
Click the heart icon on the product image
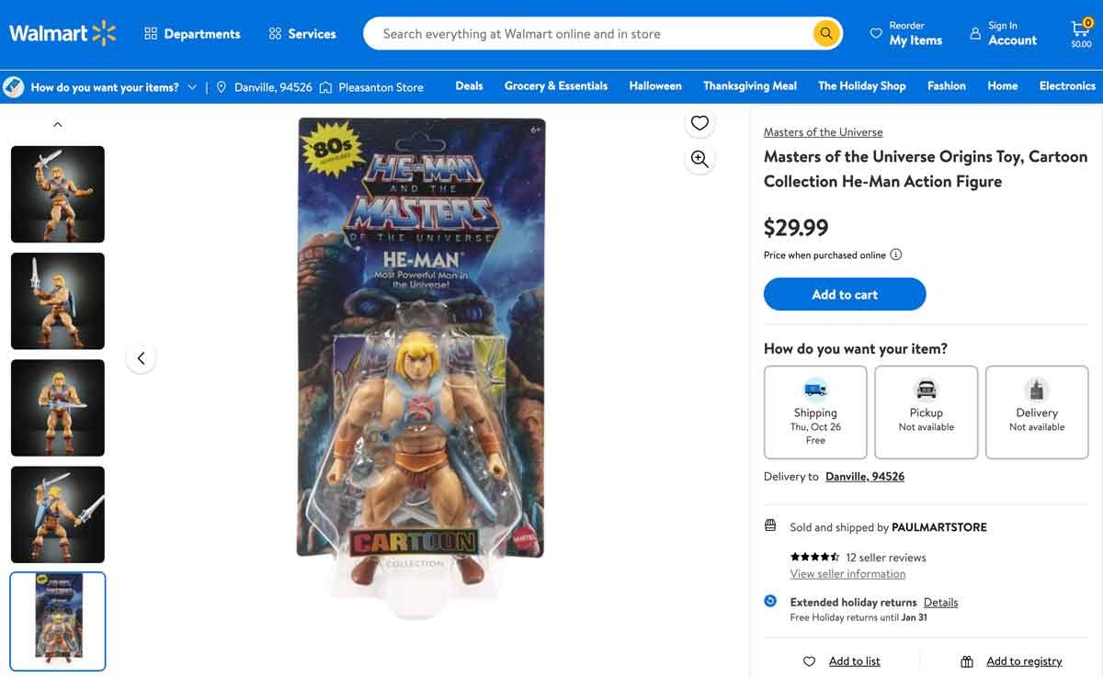pyautogui.click(x=699, y=121)
